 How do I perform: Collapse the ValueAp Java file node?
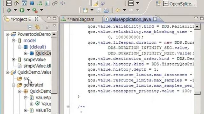[x=25, y=98]
